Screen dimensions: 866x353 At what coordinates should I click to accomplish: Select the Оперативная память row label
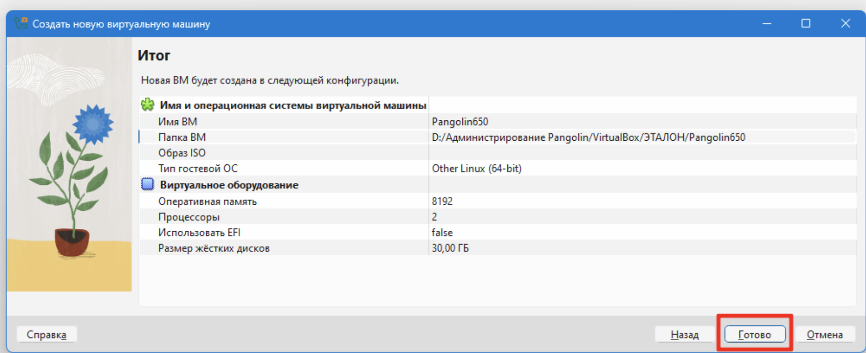[x=207, y=201]
